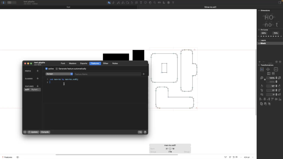Click the 76% Fit Curve field
The height and width of the screenshot is (159, 283).
click(x=276, y=33)
